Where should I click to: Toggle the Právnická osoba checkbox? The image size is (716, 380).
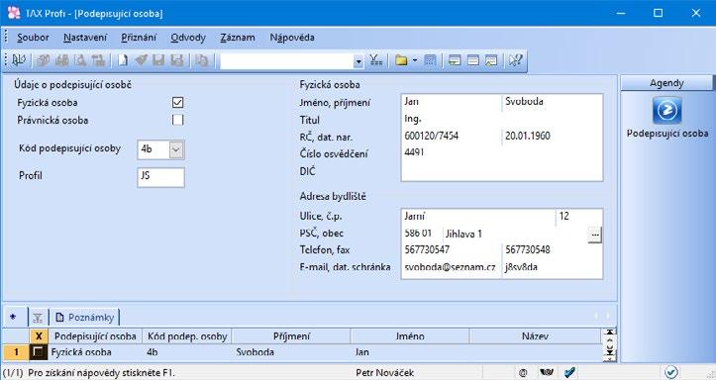[177, 120]
